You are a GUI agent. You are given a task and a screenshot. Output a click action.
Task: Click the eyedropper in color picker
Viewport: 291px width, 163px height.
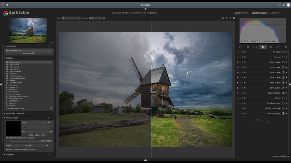(49, 123)
